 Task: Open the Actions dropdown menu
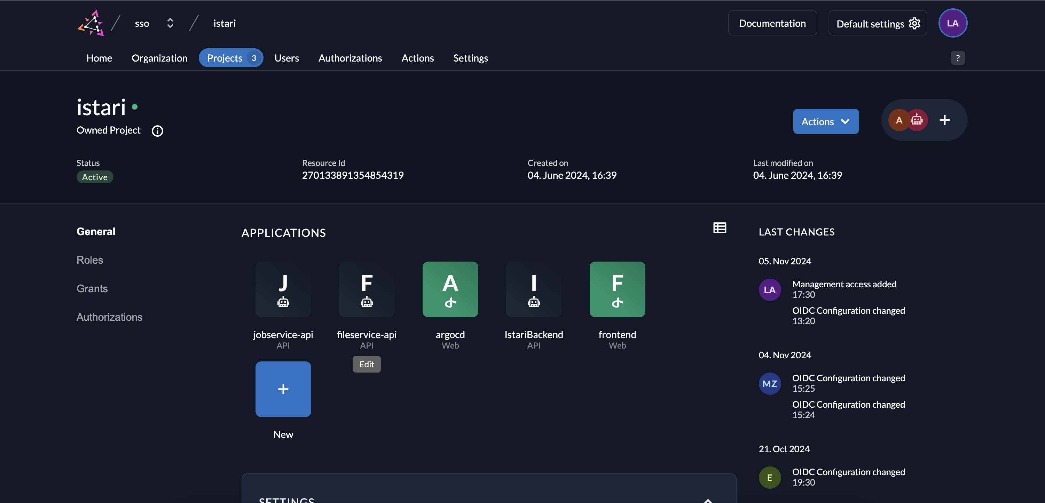826,121
